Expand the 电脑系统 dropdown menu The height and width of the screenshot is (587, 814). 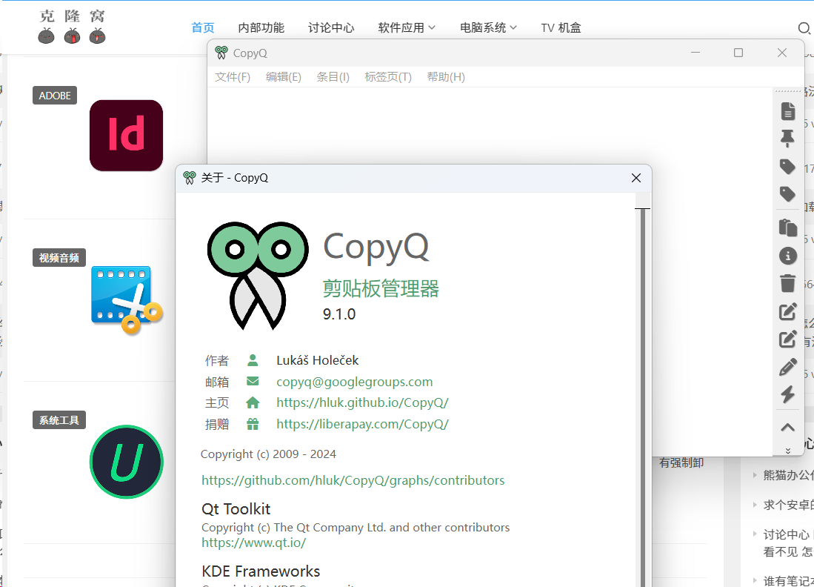click(489, 27)
